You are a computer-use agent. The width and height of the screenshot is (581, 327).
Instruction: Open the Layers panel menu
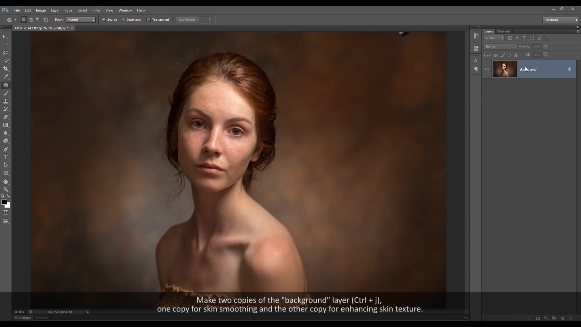[577, 31]
